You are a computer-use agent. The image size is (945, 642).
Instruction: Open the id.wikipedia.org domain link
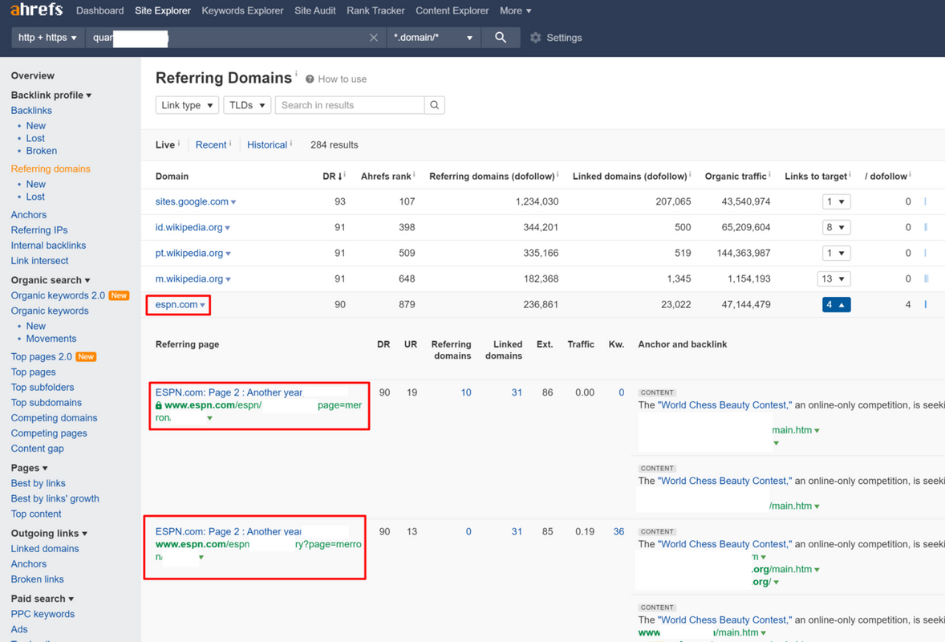coord(189,227)
